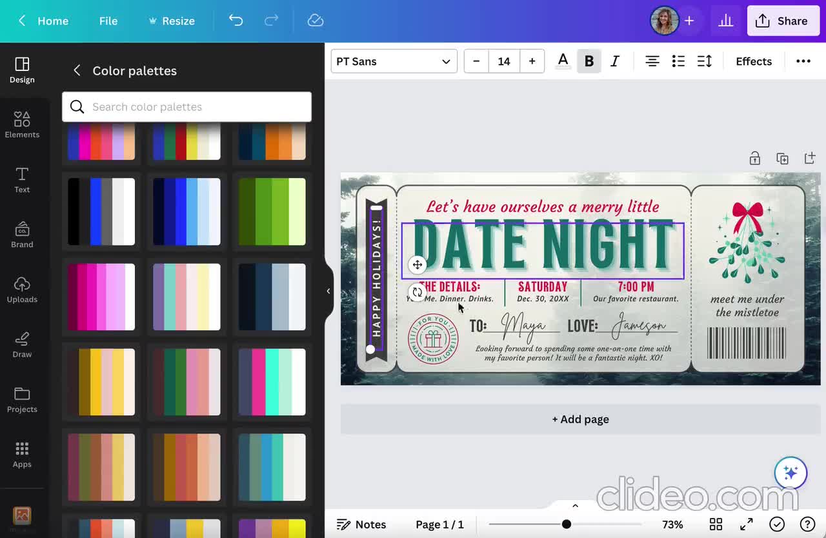
Task: Undo the last action
Action: 236,21
